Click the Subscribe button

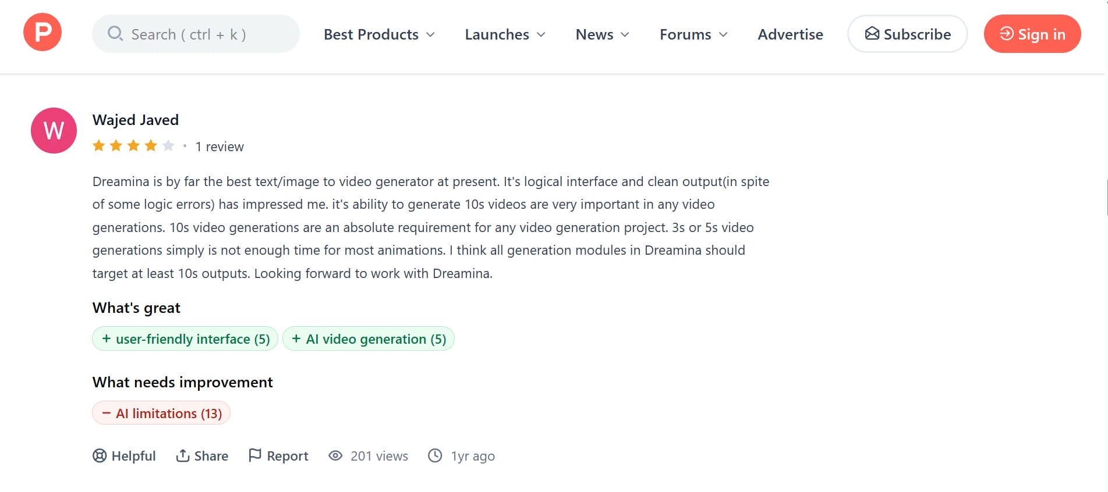907,34
